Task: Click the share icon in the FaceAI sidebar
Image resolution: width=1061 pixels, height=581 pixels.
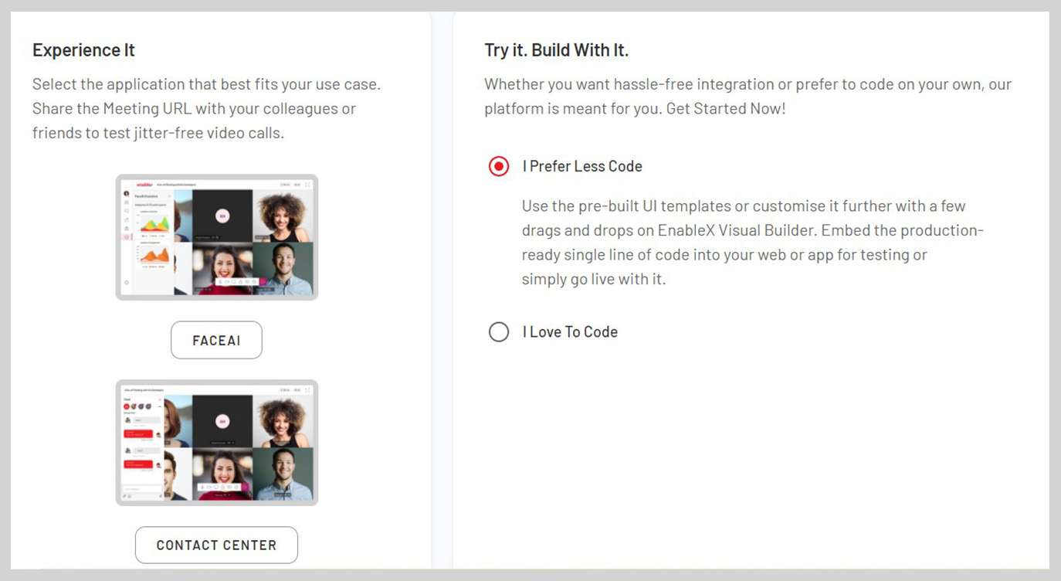Action: [127, 220]
